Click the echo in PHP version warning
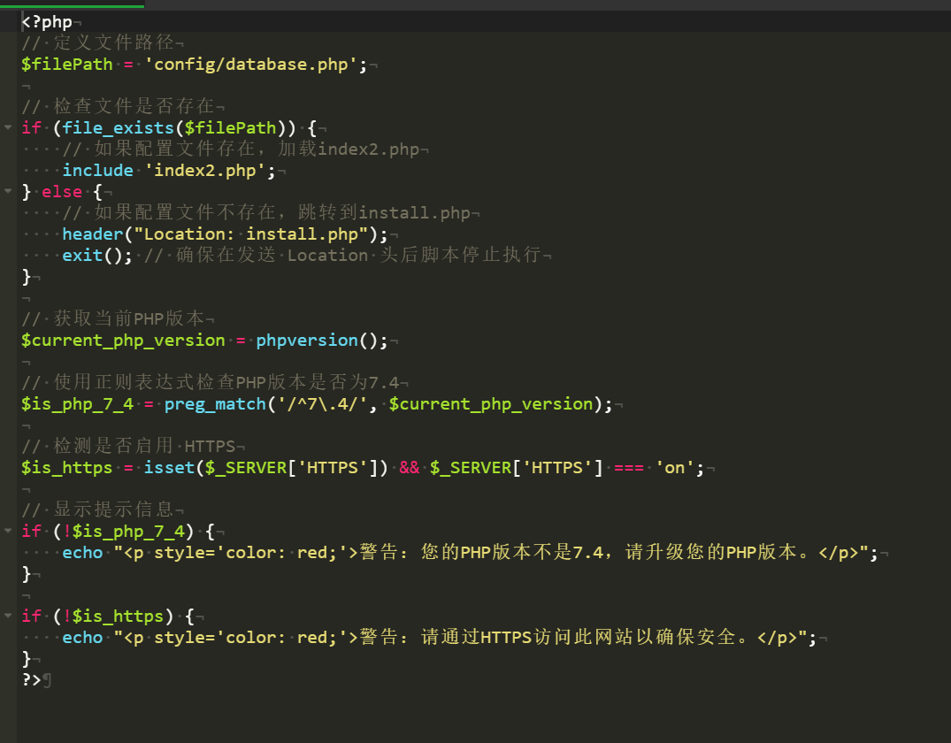Screen dimensions: 951x743 pyautogui.click(x=82, y=553)
